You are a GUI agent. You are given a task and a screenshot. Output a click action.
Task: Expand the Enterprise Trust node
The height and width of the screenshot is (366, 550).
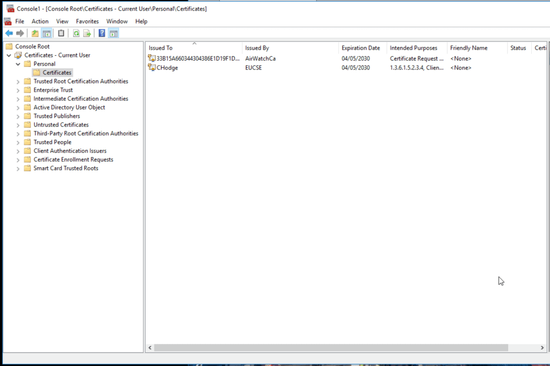(18, 91)
